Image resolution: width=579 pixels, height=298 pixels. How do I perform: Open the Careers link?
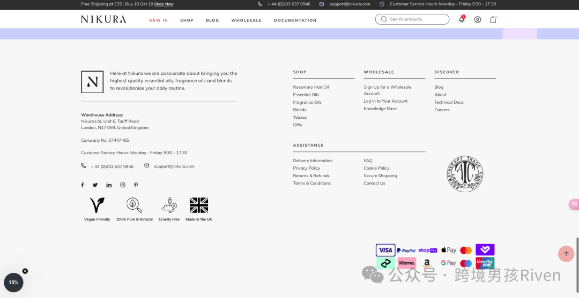[442, 110]
